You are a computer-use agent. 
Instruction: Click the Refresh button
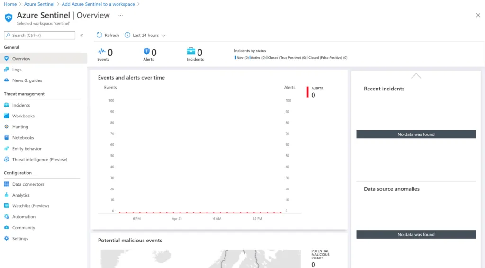point(108,36)
